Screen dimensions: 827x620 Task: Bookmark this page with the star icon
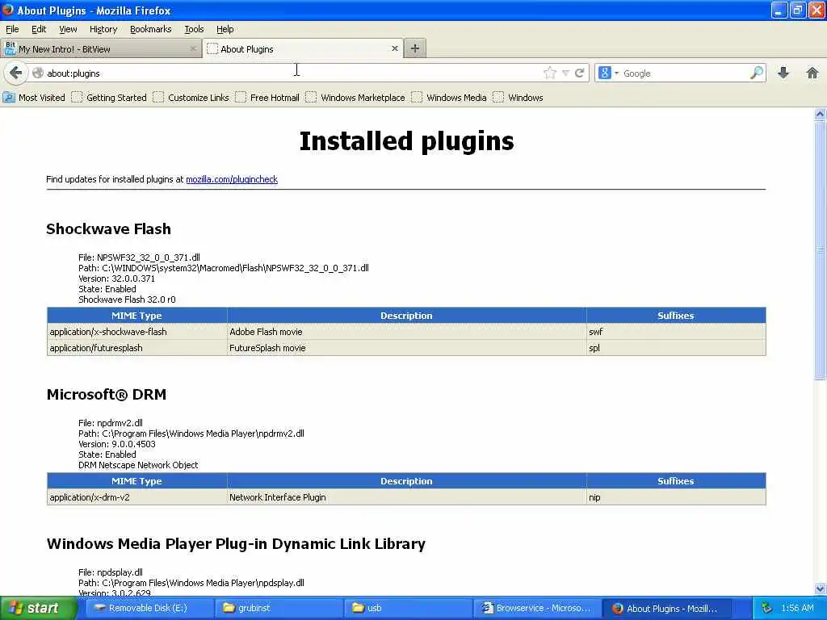click(549, 73)
